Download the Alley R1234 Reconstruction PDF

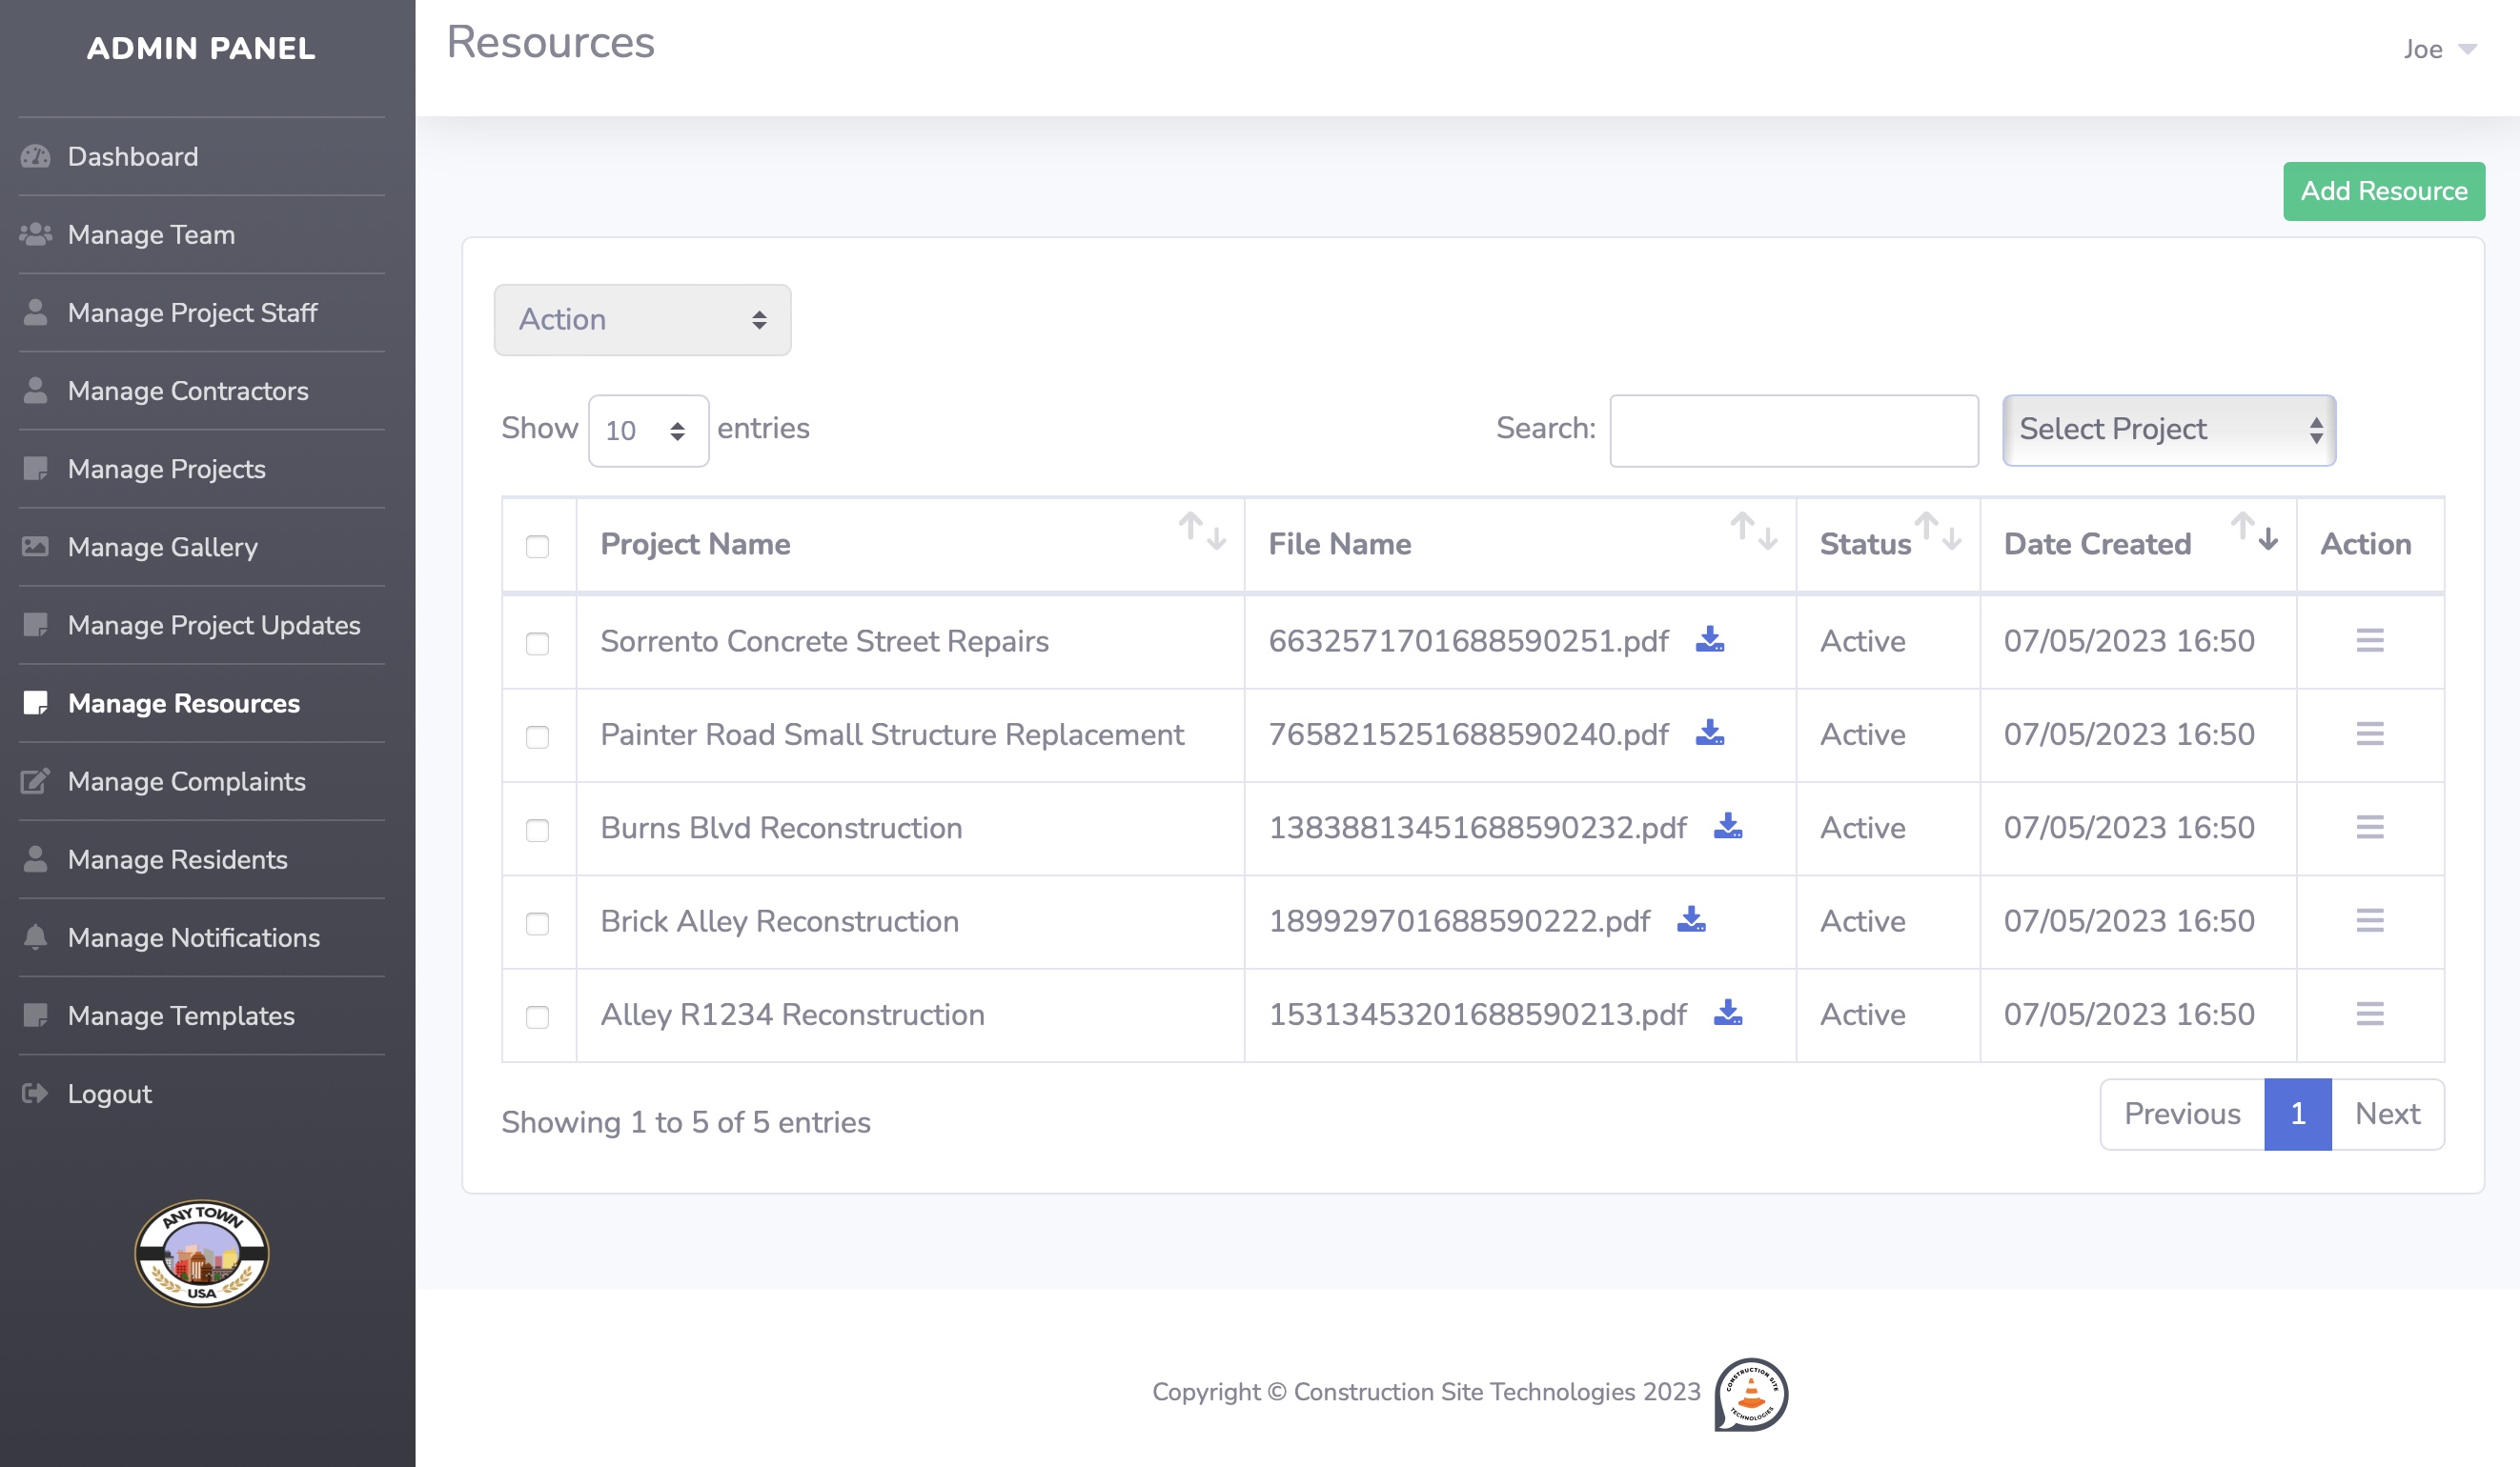(x=1727, y=1014)
